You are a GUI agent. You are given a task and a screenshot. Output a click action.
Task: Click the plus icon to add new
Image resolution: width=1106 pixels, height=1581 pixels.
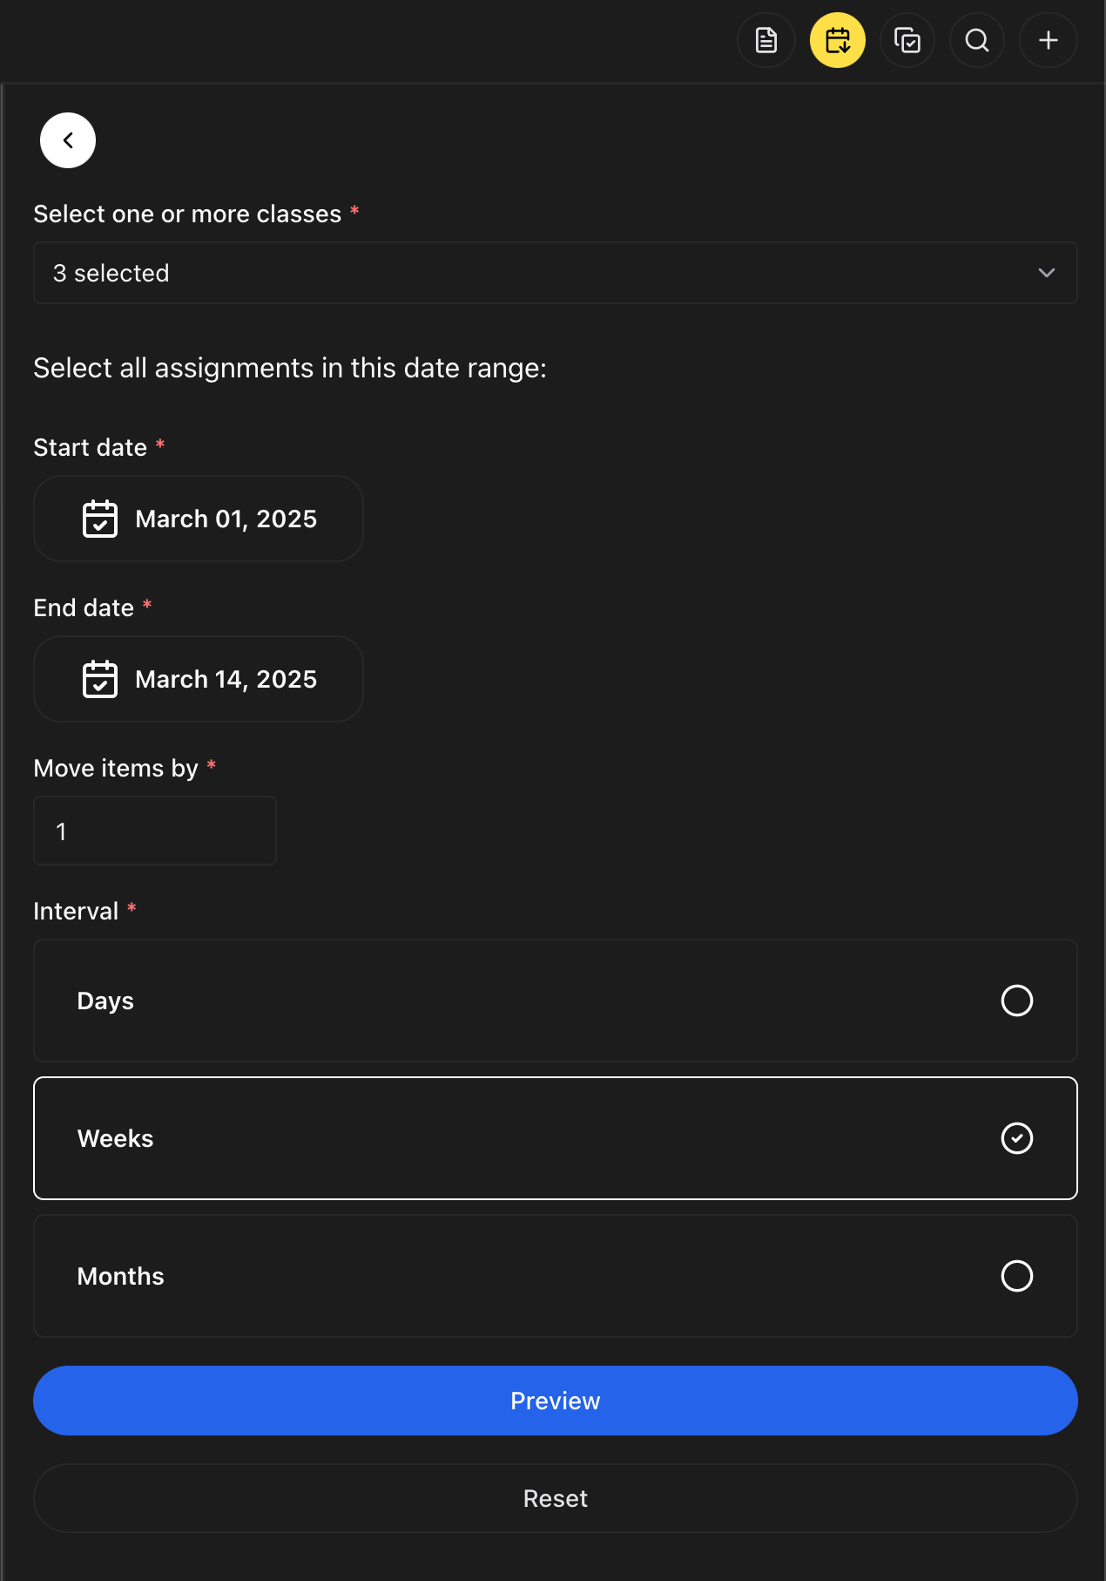(1049, 40)
